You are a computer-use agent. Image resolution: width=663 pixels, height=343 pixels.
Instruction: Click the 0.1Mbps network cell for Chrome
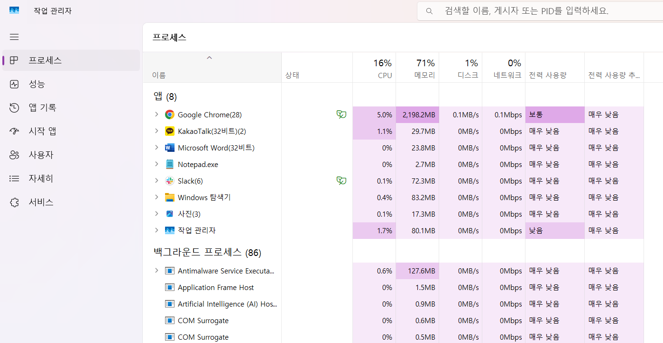[504, 114]
